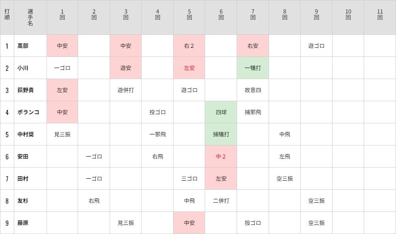The width and height of the screenshot is (396, 234).
Task: Click 田村's 空三振 cell in 8回
Action: [x=285, y=179]
